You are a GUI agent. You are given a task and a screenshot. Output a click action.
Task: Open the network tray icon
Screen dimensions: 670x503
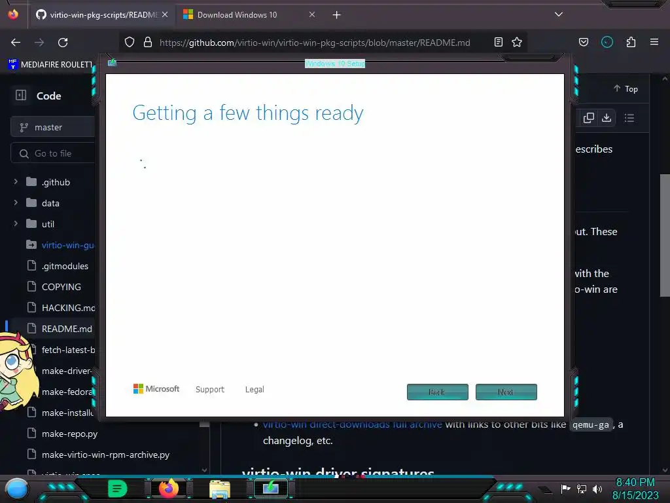point(582,489)
